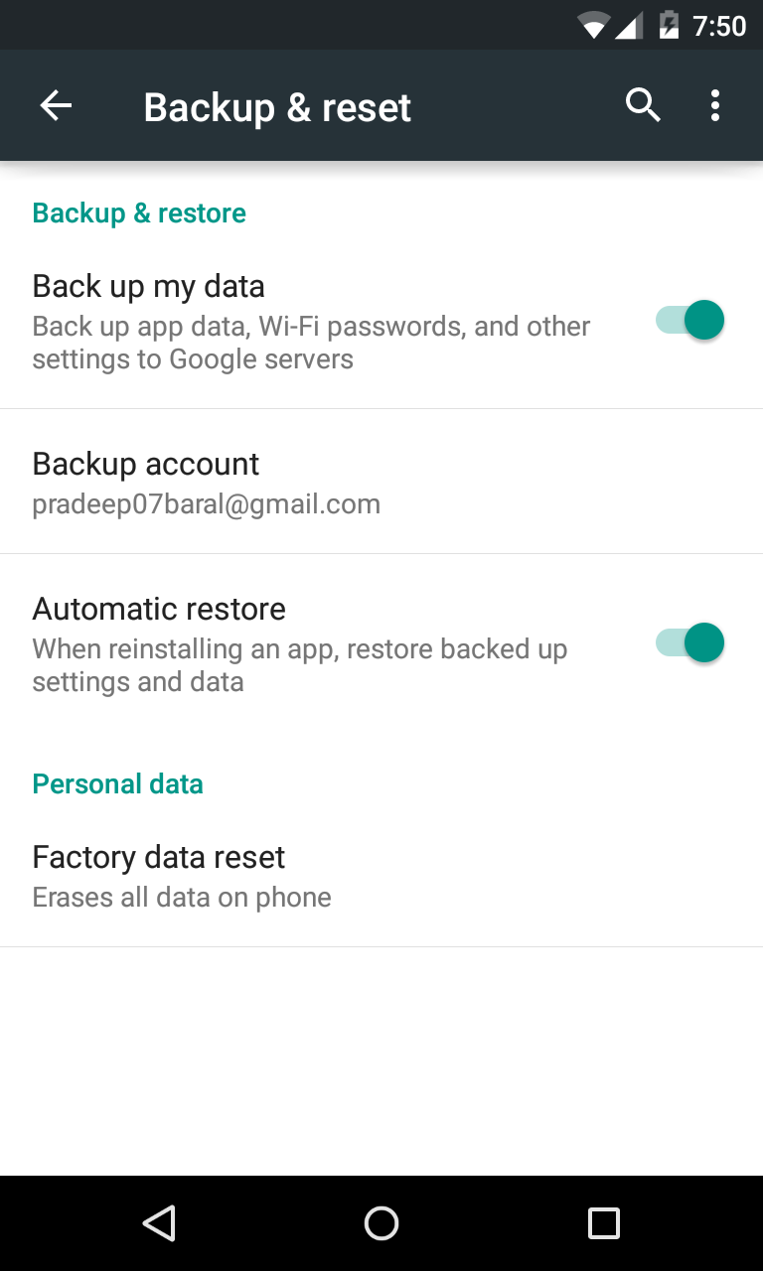Viewport: 763px width, 1271px height.
Task: Tap the Automatic restore title text
Action: coord(159,609)
